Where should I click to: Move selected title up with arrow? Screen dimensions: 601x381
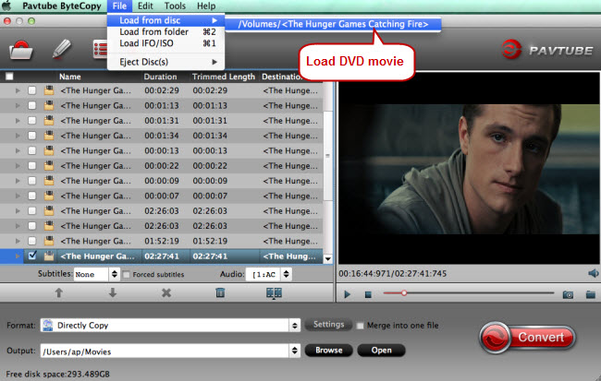tap(58, 293)
